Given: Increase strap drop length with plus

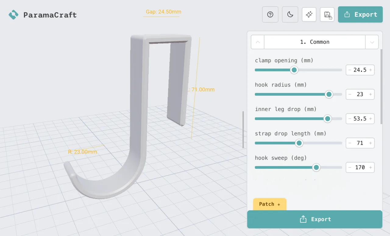Looking at the screenshot, I should click(x=370, y=143).
